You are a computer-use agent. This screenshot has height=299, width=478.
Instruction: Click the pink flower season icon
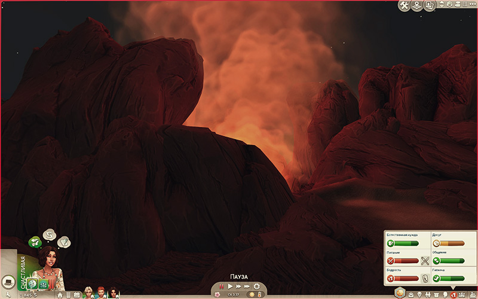tap(217, 295)
